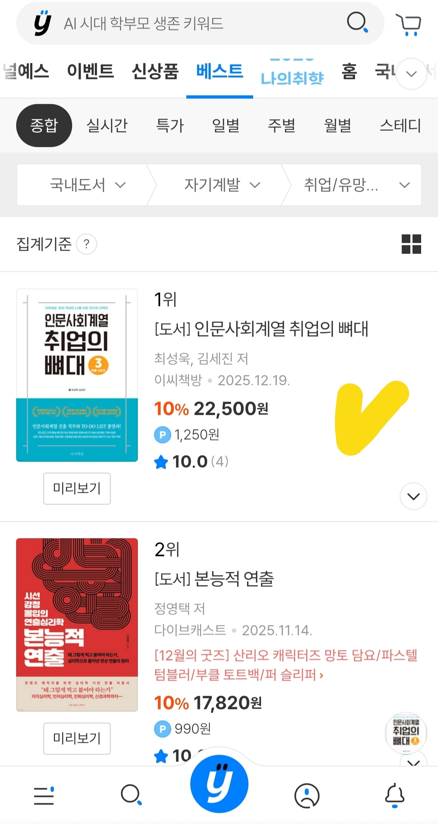Switch to the 실시간 ranking tab
This screenshot has width=438, height=824.
click(107, 126)
